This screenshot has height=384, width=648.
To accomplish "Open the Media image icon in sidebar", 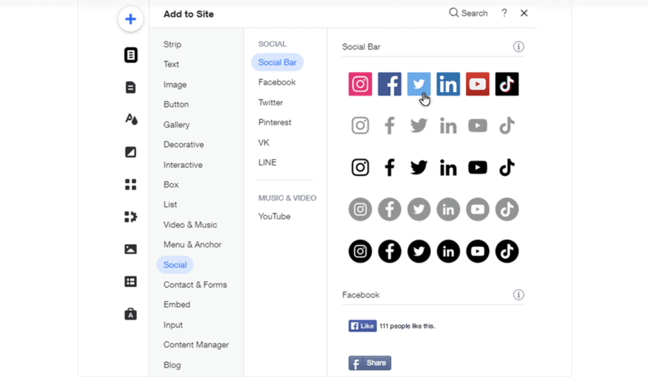I will coord(130,249).
